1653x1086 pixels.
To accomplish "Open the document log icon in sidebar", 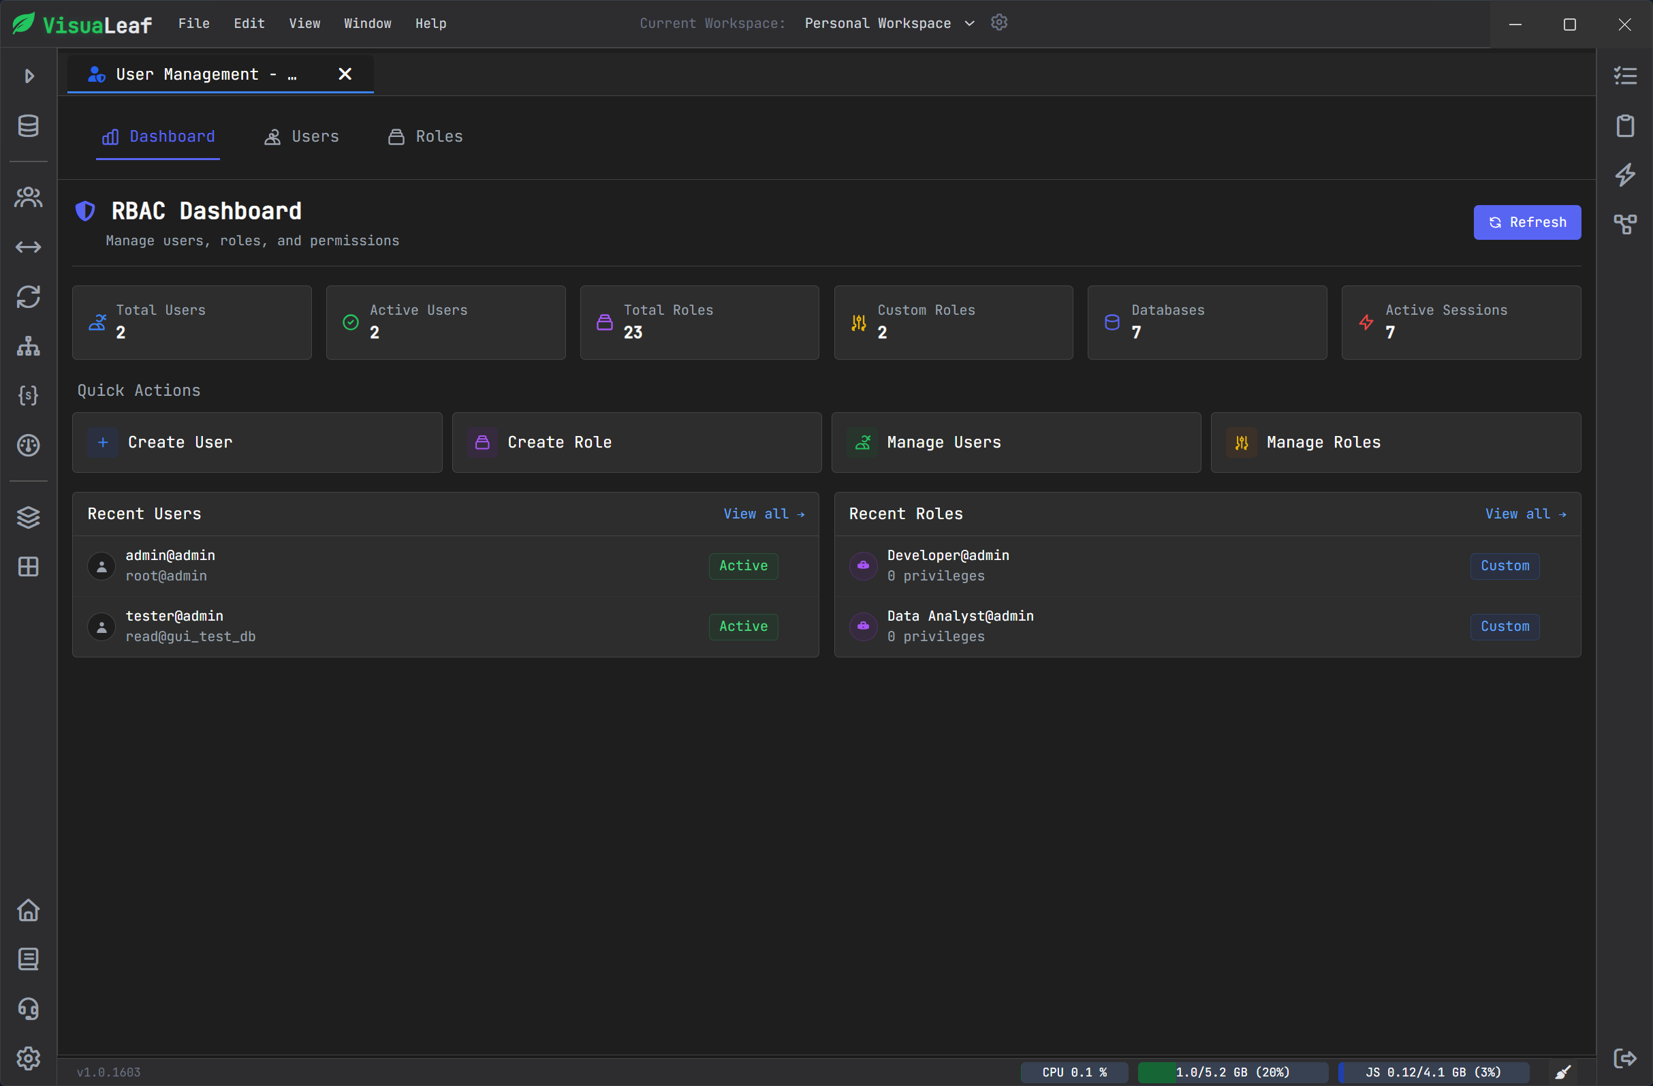I will pyautogui.click(x=29, y=959).
